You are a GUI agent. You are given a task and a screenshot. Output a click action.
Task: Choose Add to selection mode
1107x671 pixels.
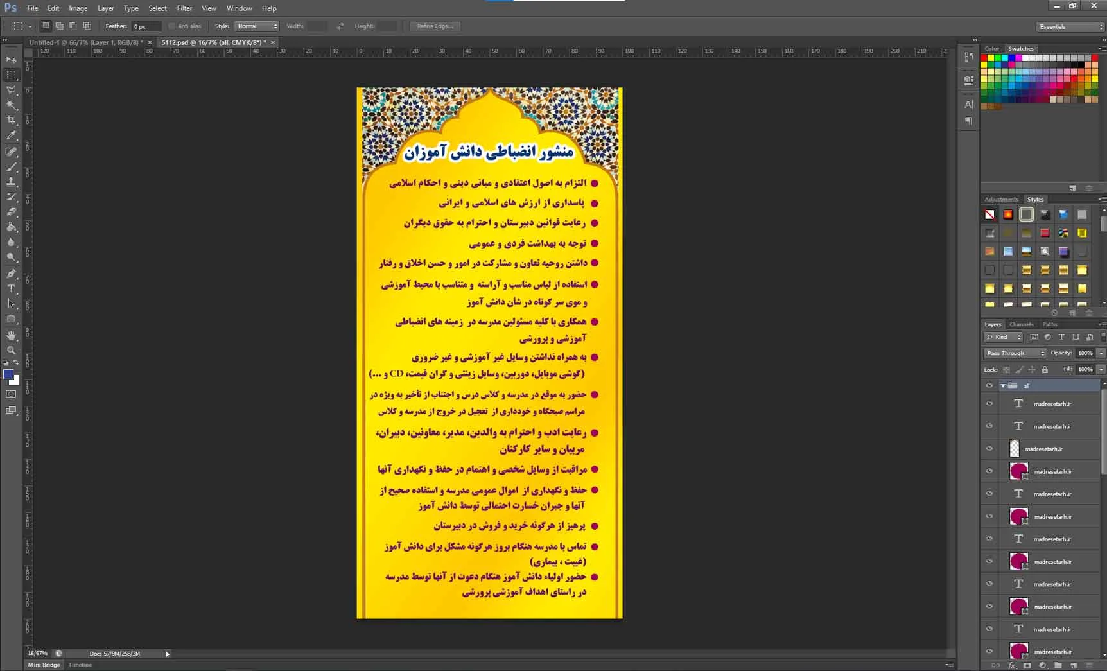pos(59,26)
